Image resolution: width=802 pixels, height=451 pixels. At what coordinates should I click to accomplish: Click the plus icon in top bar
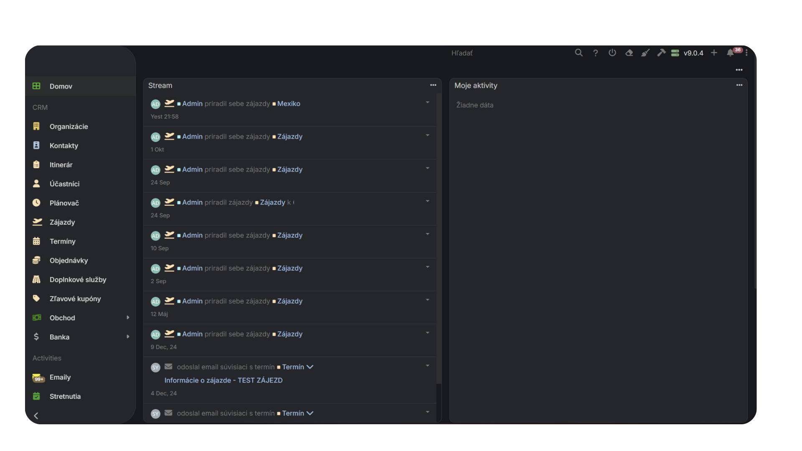(714, 53)
